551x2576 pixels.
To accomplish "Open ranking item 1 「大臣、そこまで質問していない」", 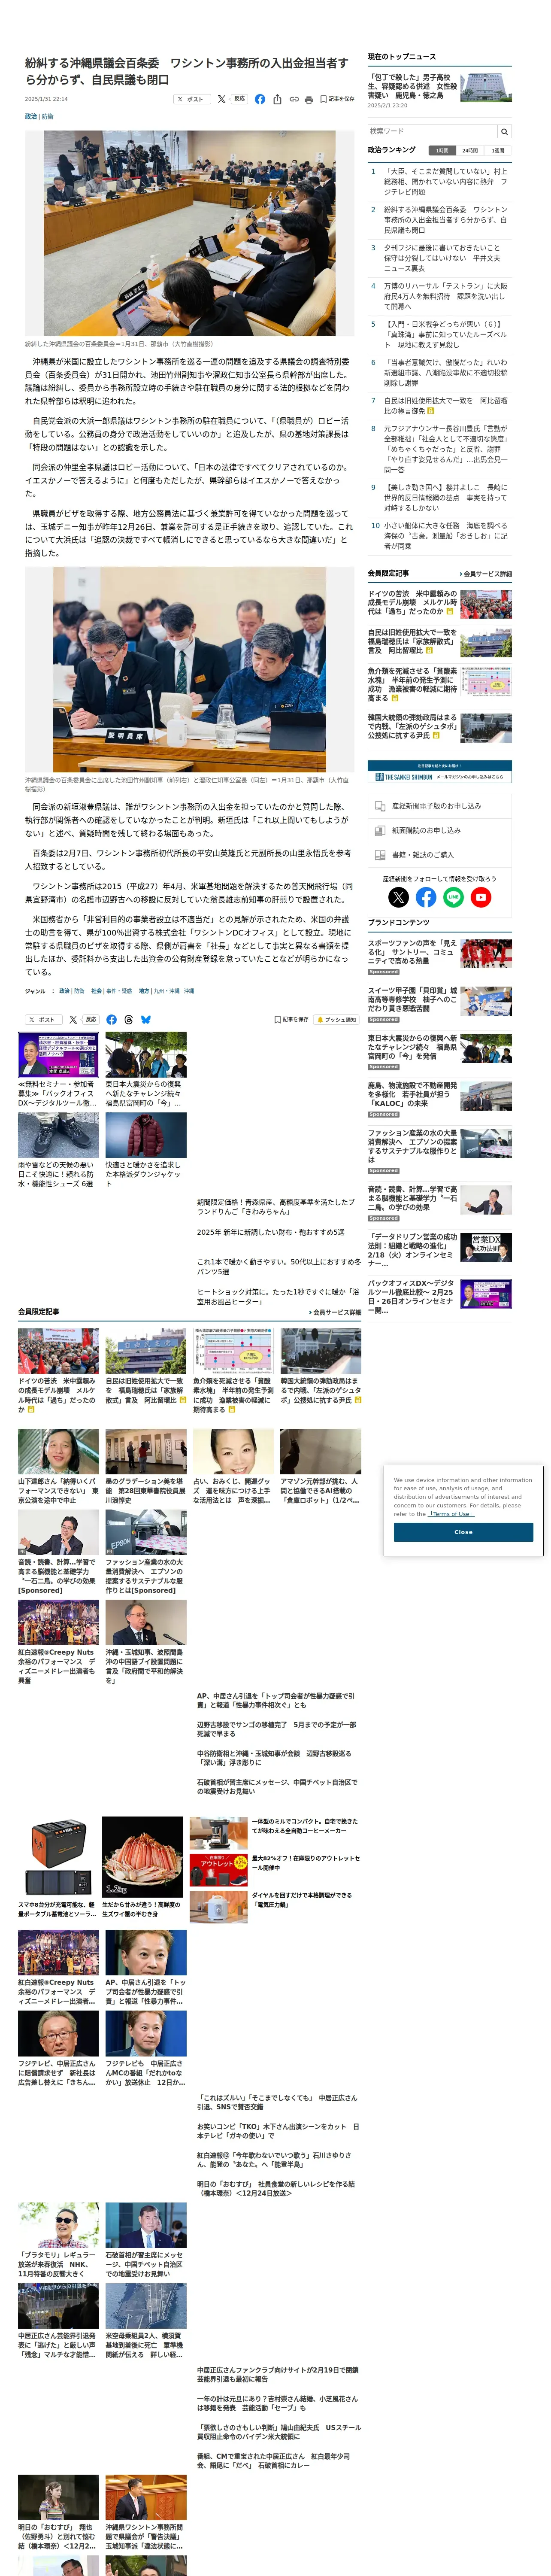I will 446,182.
